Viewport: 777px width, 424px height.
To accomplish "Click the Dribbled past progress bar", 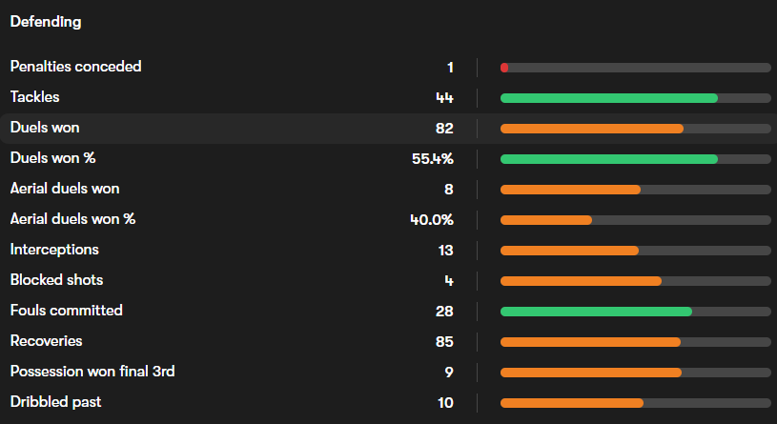I will point(571,403).
